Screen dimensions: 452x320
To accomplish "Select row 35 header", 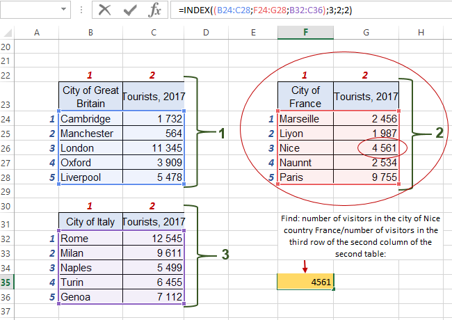I will point(7,282).
